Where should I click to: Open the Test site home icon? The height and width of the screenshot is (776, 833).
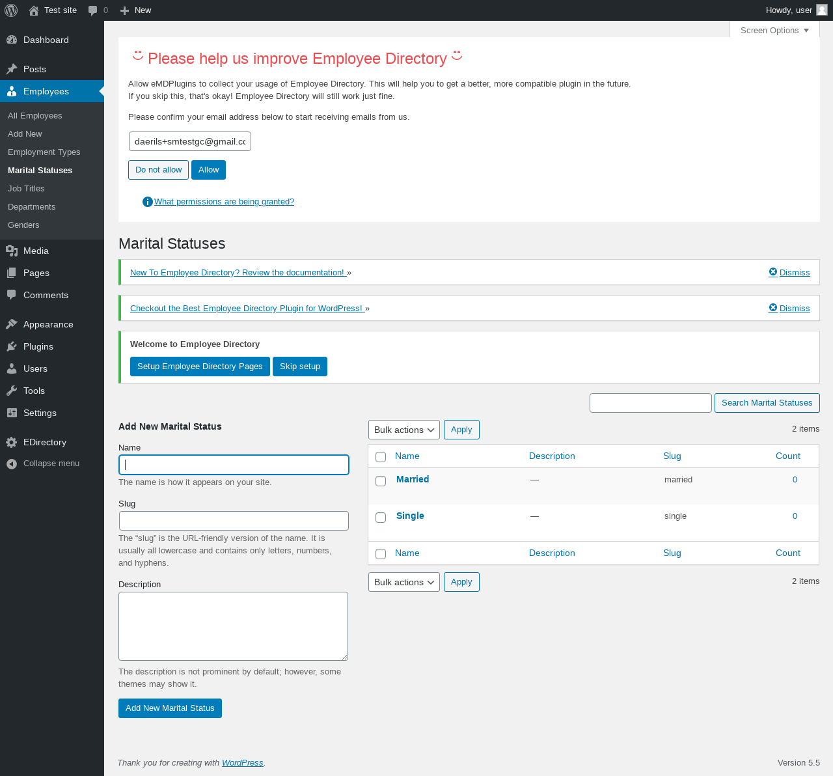click(34, 10)
